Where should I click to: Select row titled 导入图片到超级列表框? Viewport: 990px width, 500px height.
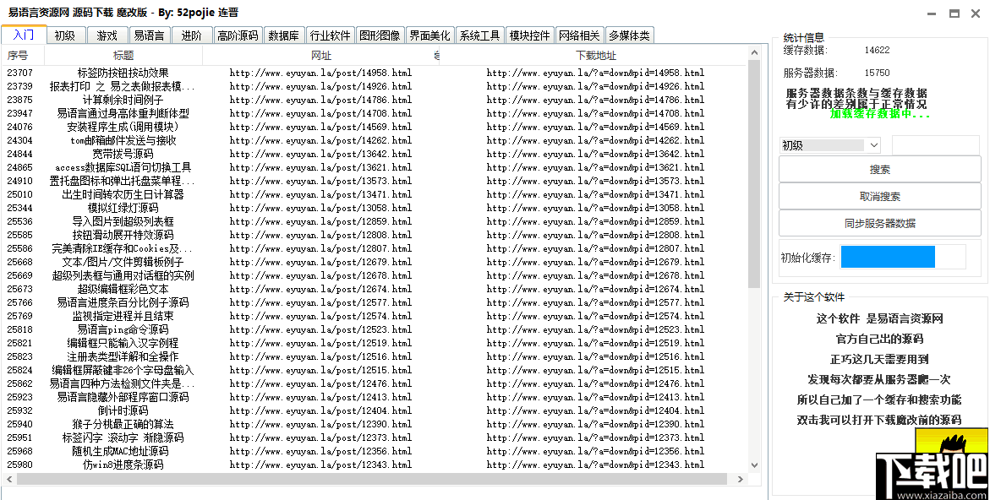tap(375, 221)
